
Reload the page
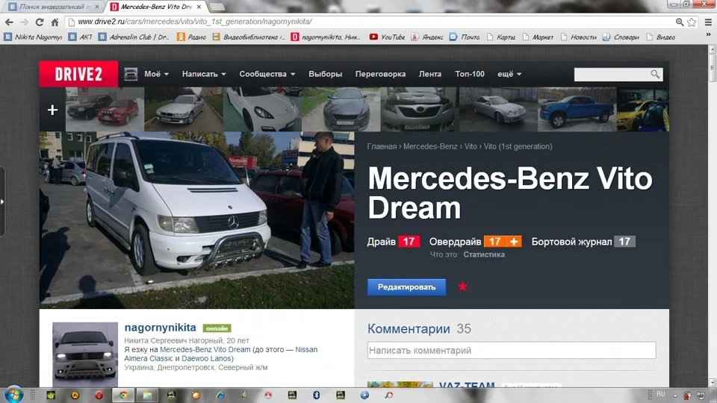40,22
